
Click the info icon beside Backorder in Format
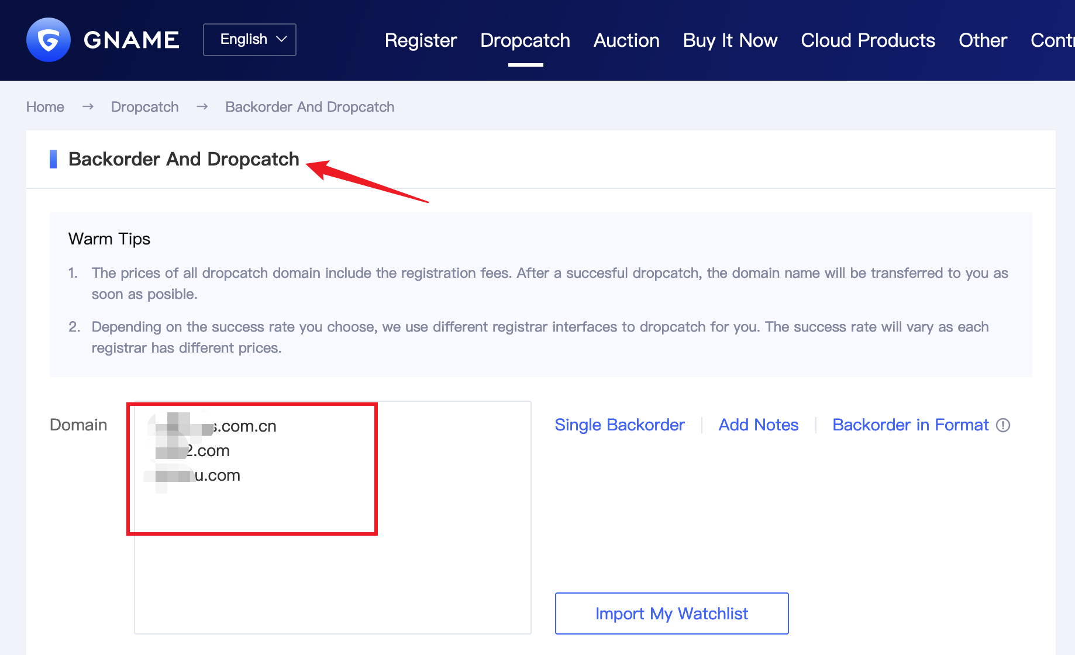(x=1003, y=425)
